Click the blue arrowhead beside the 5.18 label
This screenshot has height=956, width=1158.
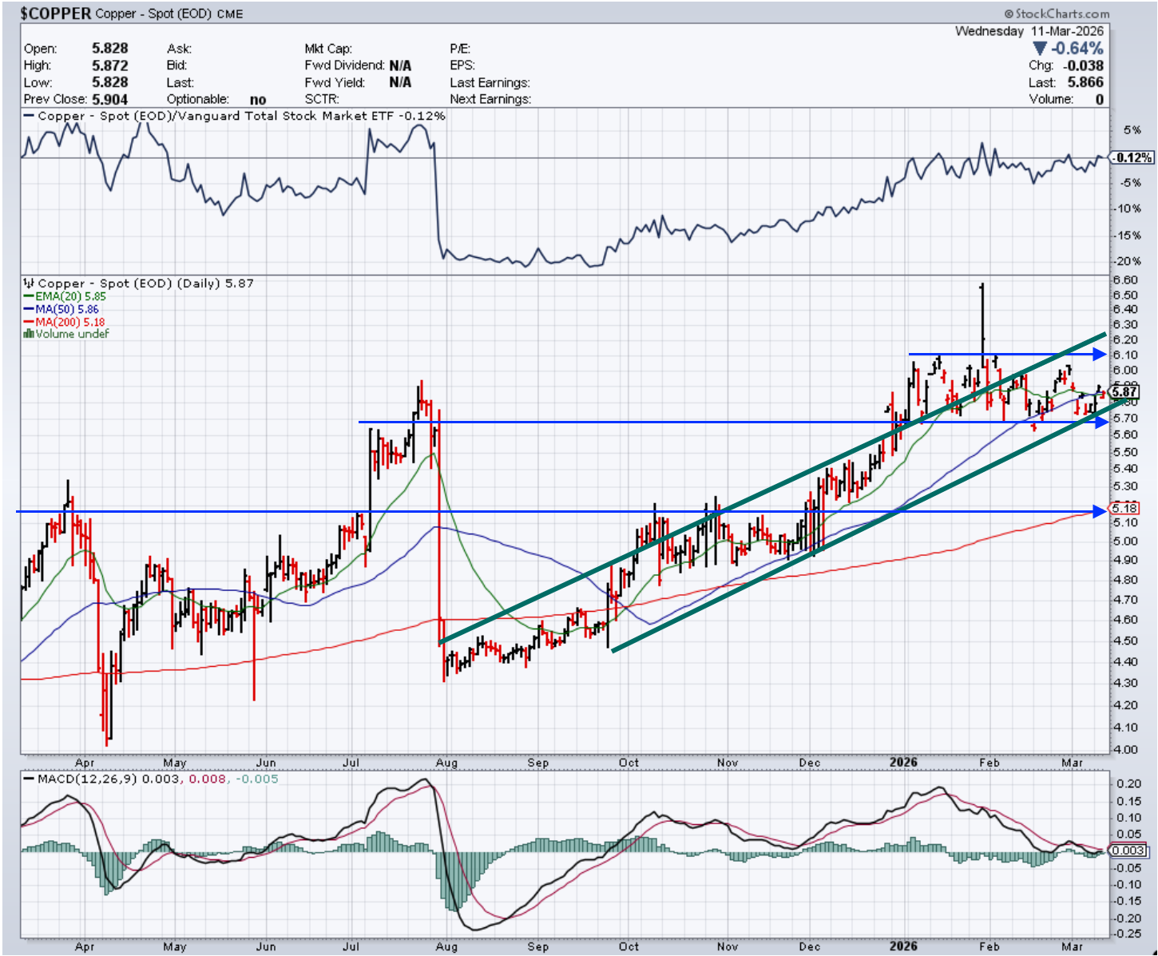1100,511
